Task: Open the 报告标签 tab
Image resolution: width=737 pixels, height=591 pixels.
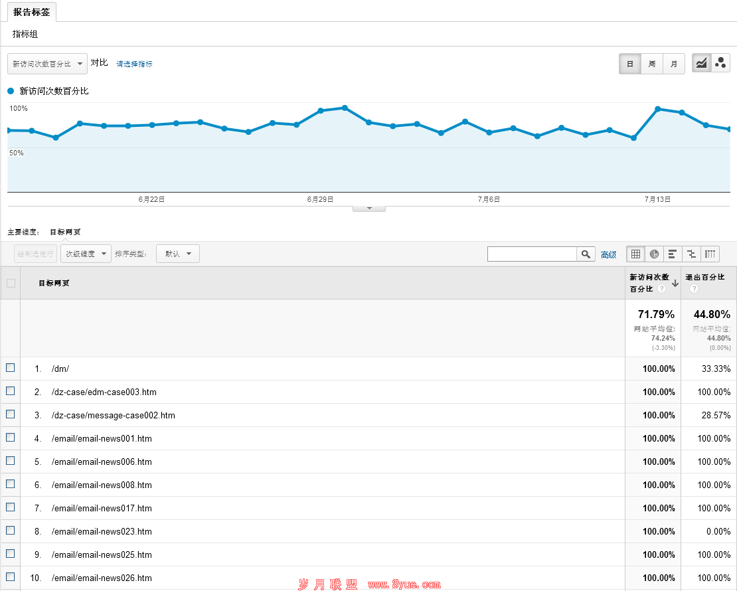Action: click(x=31, y=12)
